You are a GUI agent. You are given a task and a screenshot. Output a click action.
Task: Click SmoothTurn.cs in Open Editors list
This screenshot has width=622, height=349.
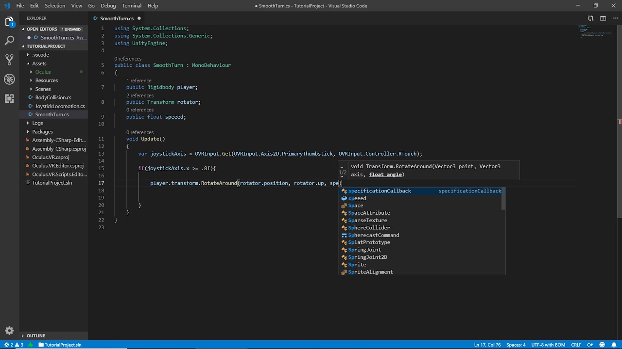tap(57, 38)
